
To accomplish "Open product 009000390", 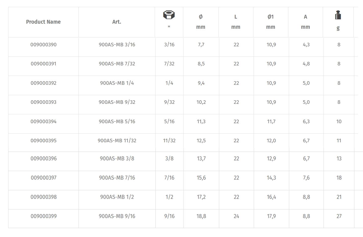I will point(43,45).
